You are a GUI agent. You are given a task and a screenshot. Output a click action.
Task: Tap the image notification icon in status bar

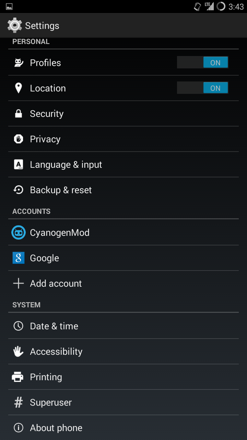(9, 7)
